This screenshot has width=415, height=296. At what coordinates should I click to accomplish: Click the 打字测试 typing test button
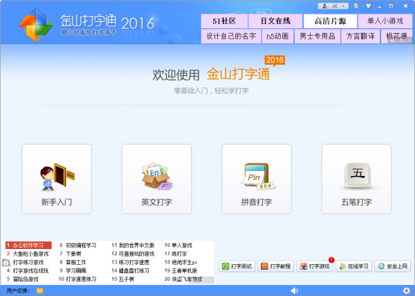tap(237, 266)
